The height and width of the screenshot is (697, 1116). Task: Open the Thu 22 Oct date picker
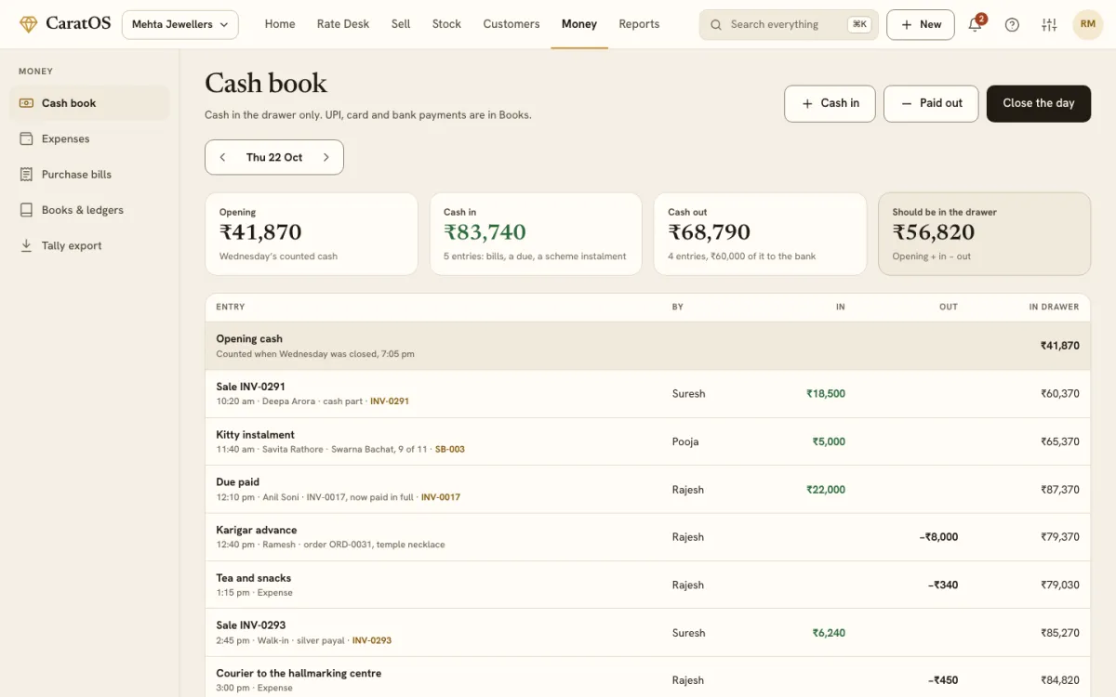pyautogui.click(x=274, y=157)
